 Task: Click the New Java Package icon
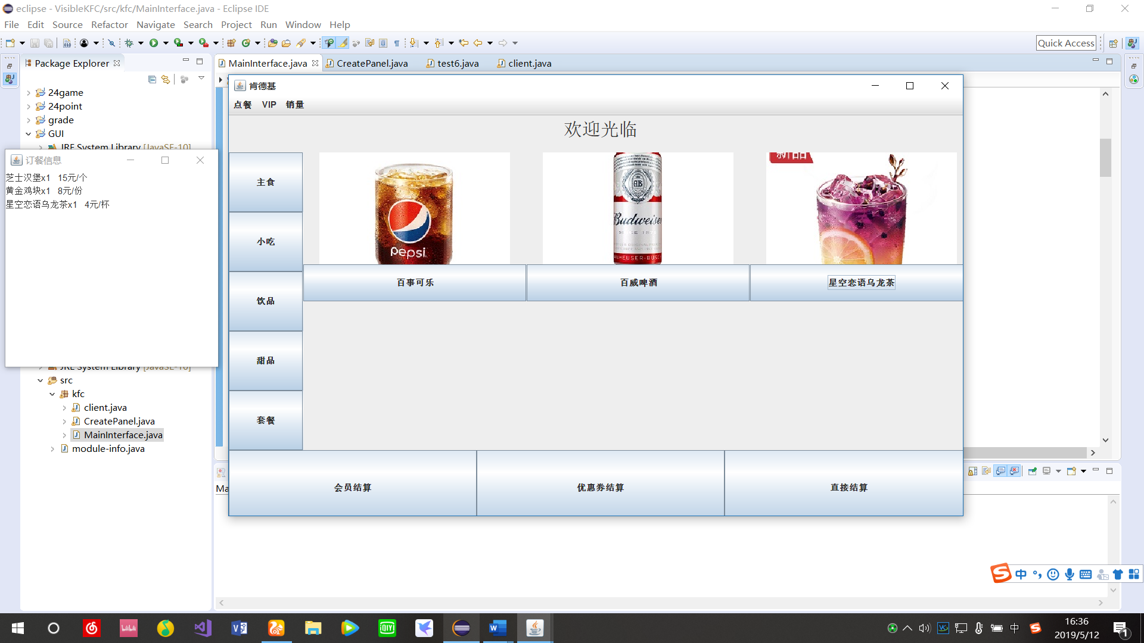point(231,43)
